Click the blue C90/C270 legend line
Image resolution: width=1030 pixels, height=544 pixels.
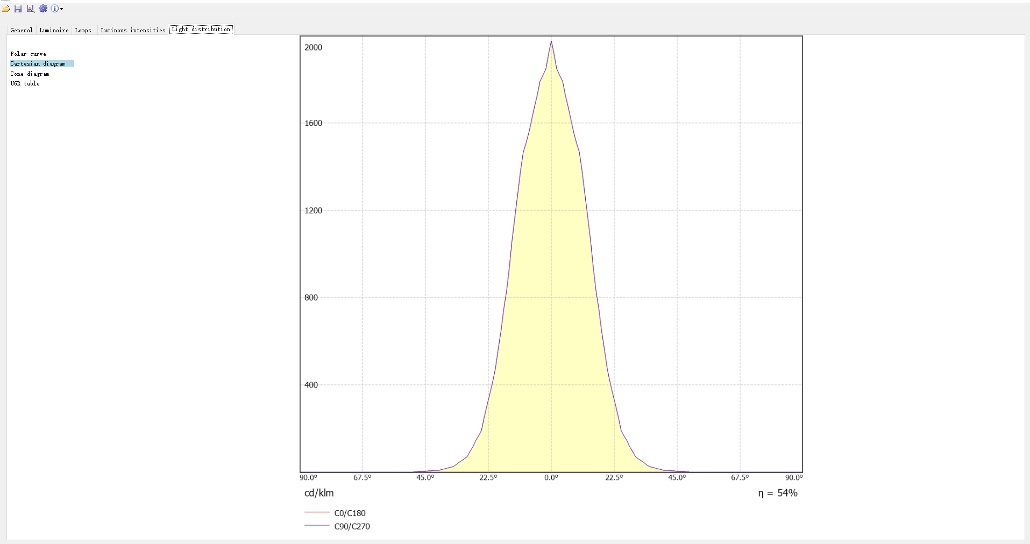click(x=317, y=526)
